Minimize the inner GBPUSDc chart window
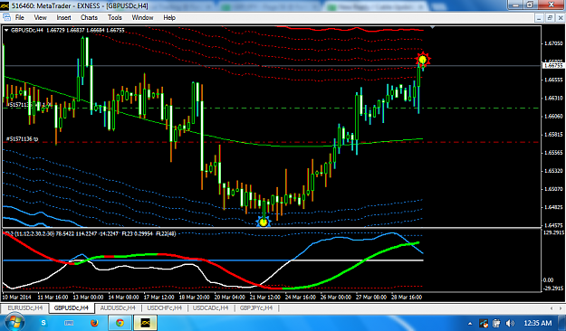566x331 pixels. pos(540,18)
